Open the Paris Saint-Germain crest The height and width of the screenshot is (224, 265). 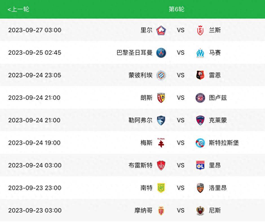(161, 53)
